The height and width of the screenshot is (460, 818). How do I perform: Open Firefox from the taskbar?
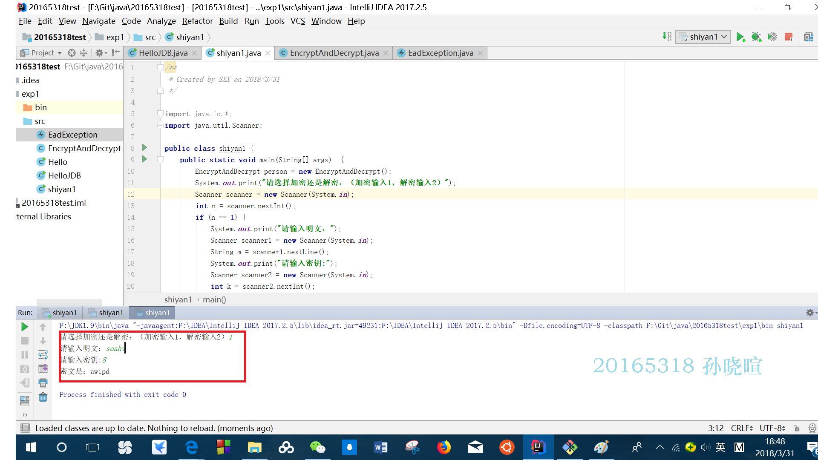[x=444, y=447]
